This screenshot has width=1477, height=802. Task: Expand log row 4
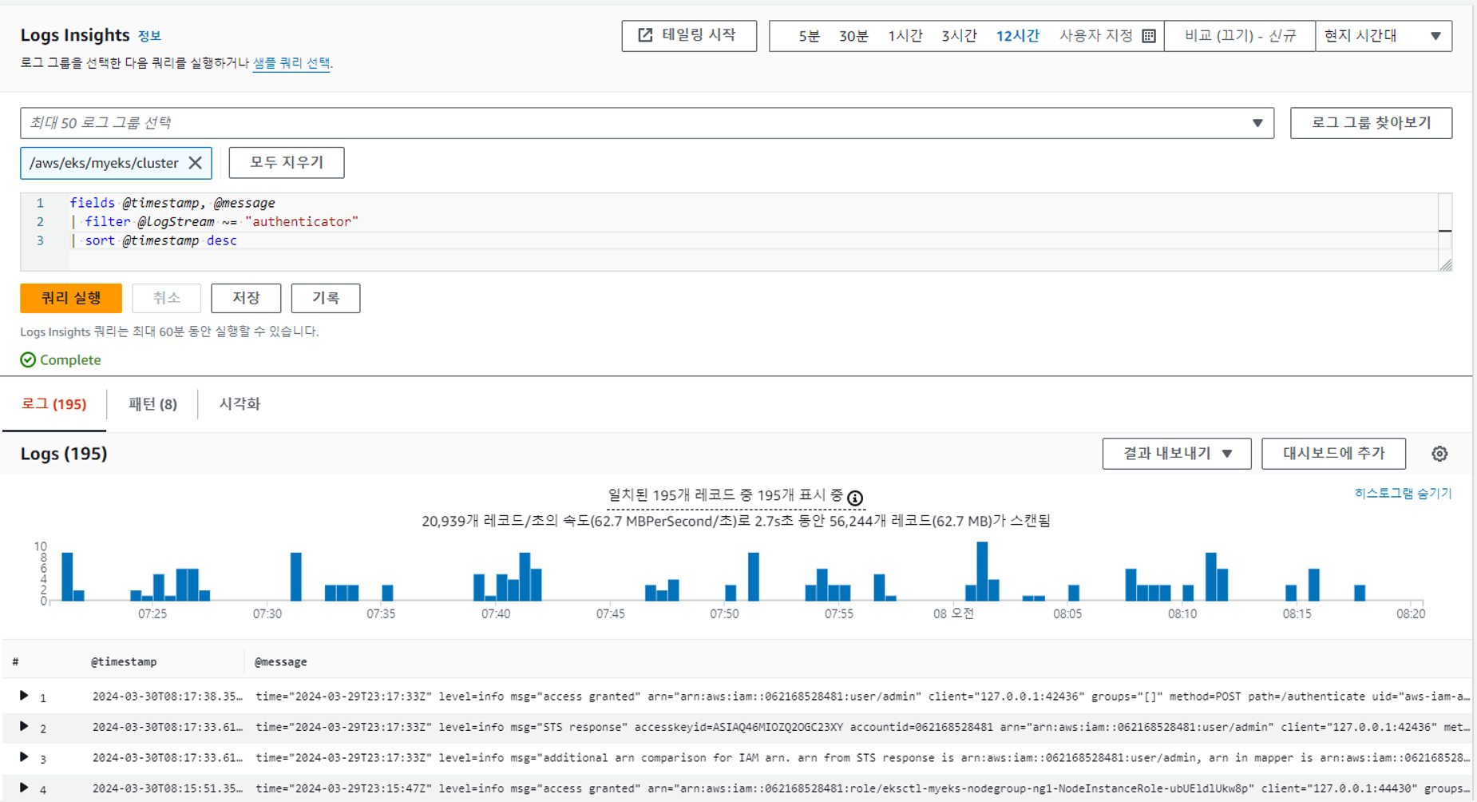click(x=24, y=788)
